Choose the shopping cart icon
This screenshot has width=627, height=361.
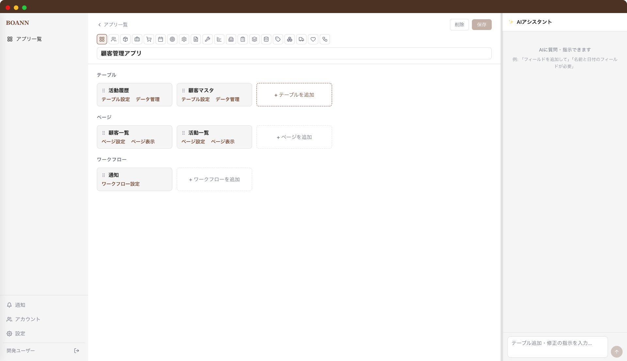click(x=149, y=39)
